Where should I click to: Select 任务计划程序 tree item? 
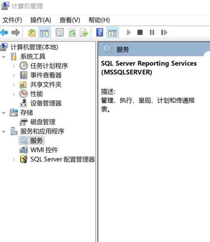[49, 66]
